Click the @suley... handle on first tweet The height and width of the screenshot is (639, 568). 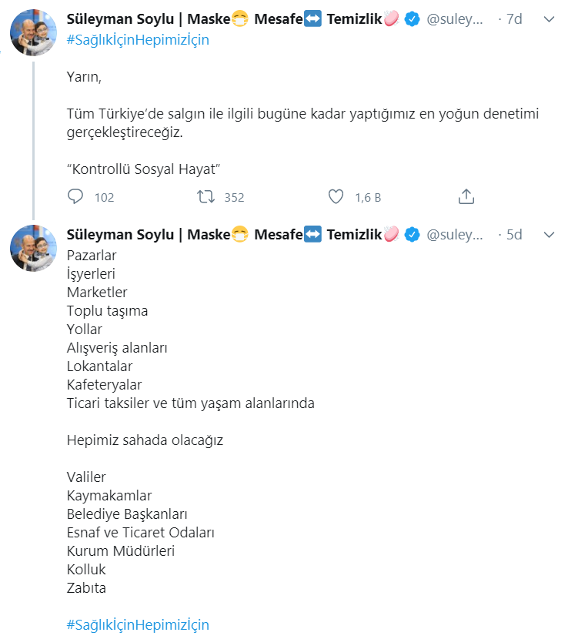[x=455, y=19]
